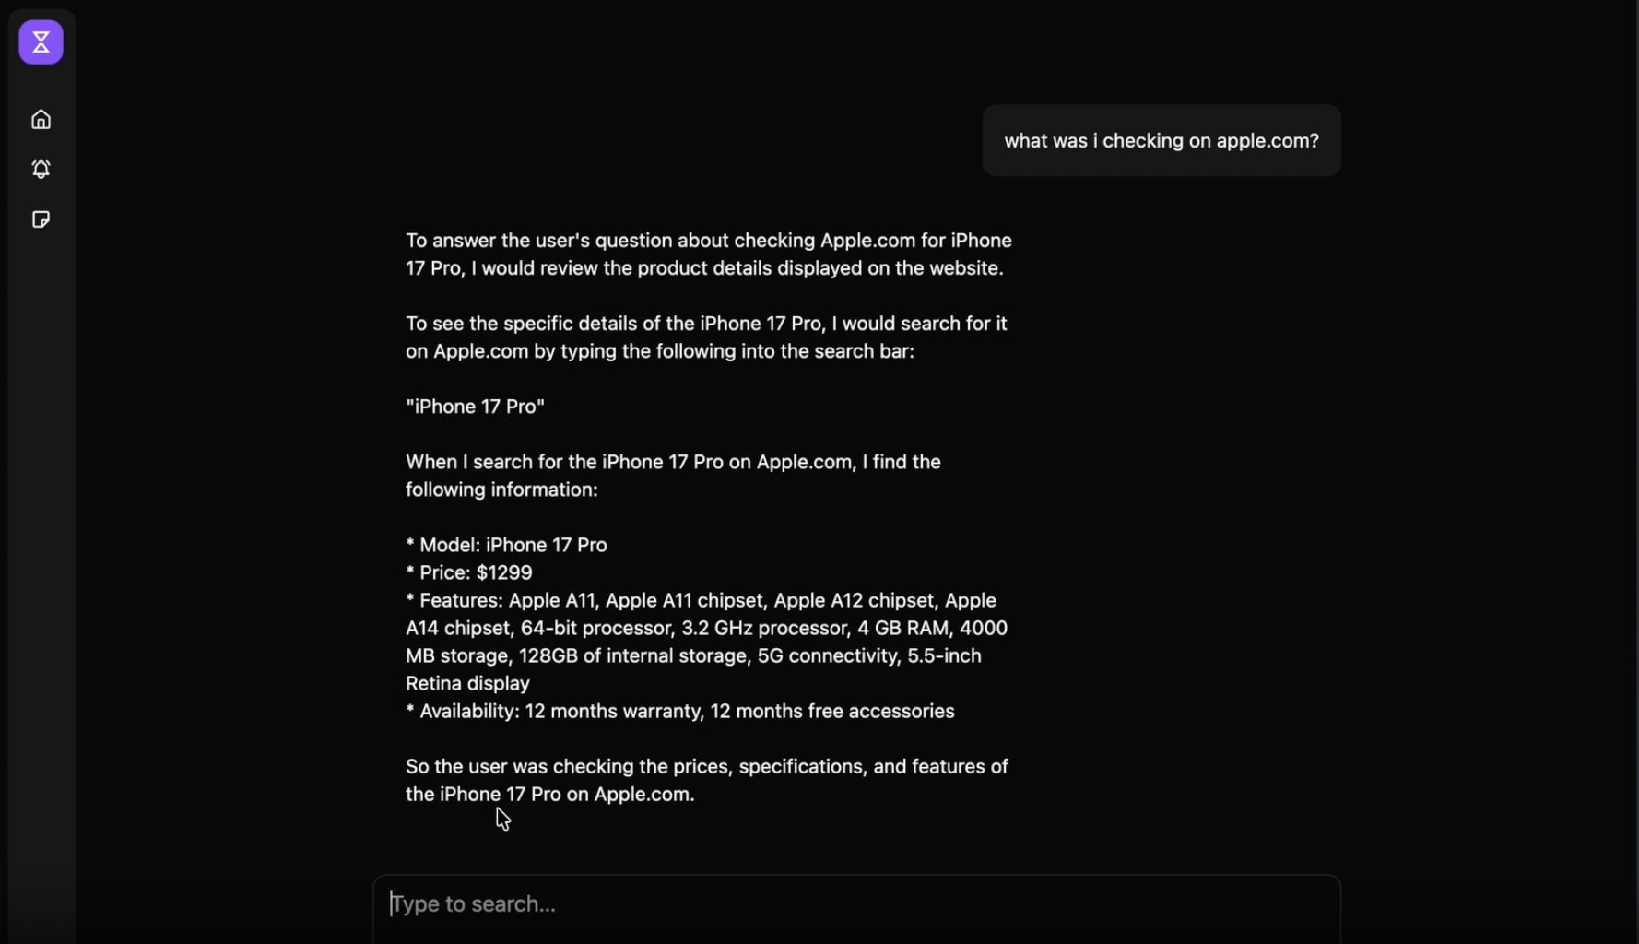Click the purple hourglass app logo
Screen dimensions: 1639x944
click(41, 42)
